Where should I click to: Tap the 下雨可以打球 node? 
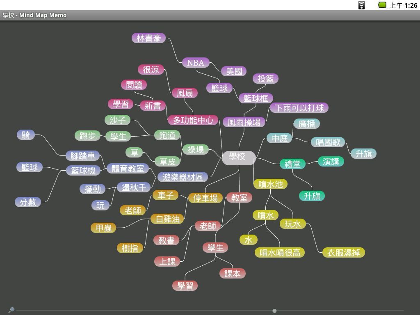pyautogui.click(x=299, y=108)
